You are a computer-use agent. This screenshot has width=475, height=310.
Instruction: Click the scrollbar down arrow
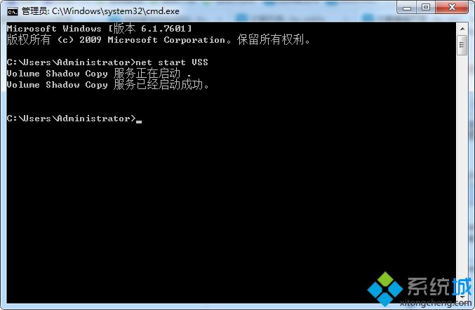click(462, 298)
